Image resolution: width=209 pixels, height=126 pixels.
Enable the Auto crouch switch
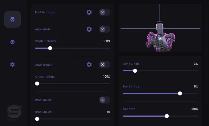click(104, 65)
